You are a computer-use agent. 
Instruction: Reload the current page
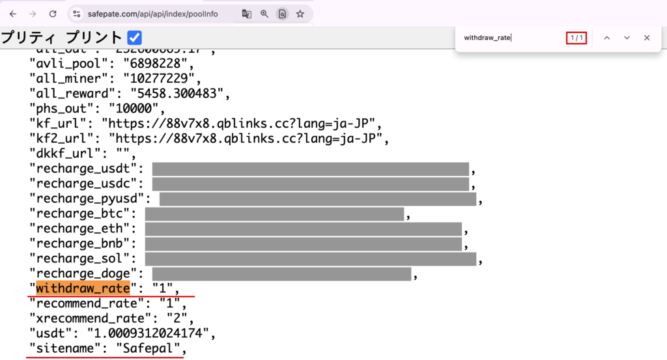click(x=53, y=14)
